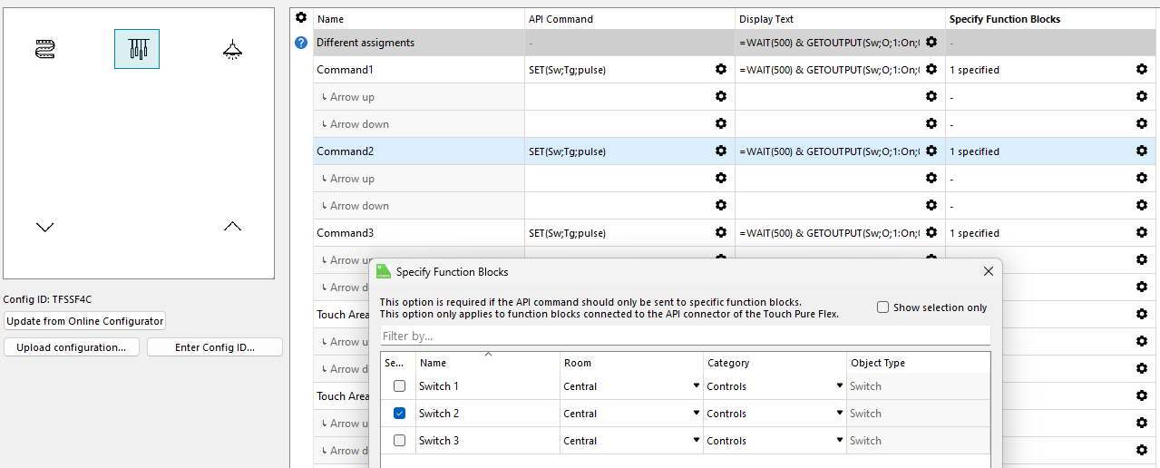
Task: Click the Filter by search field
Action: pos(685,336)
